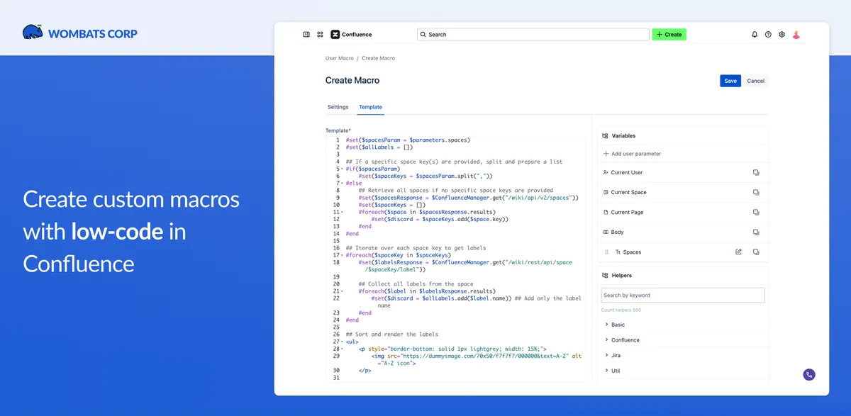851x416 pixels.
Task: Open the notifications bell
Action: 755,34
